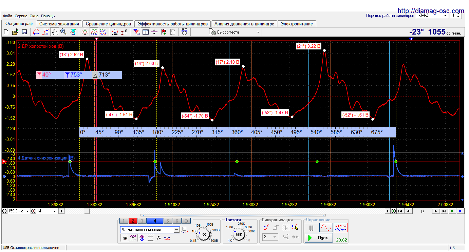Expand the 159.2 мс time scale dropdown
The height and width of the screenshot is (252, 469).
tap(26, 211)
